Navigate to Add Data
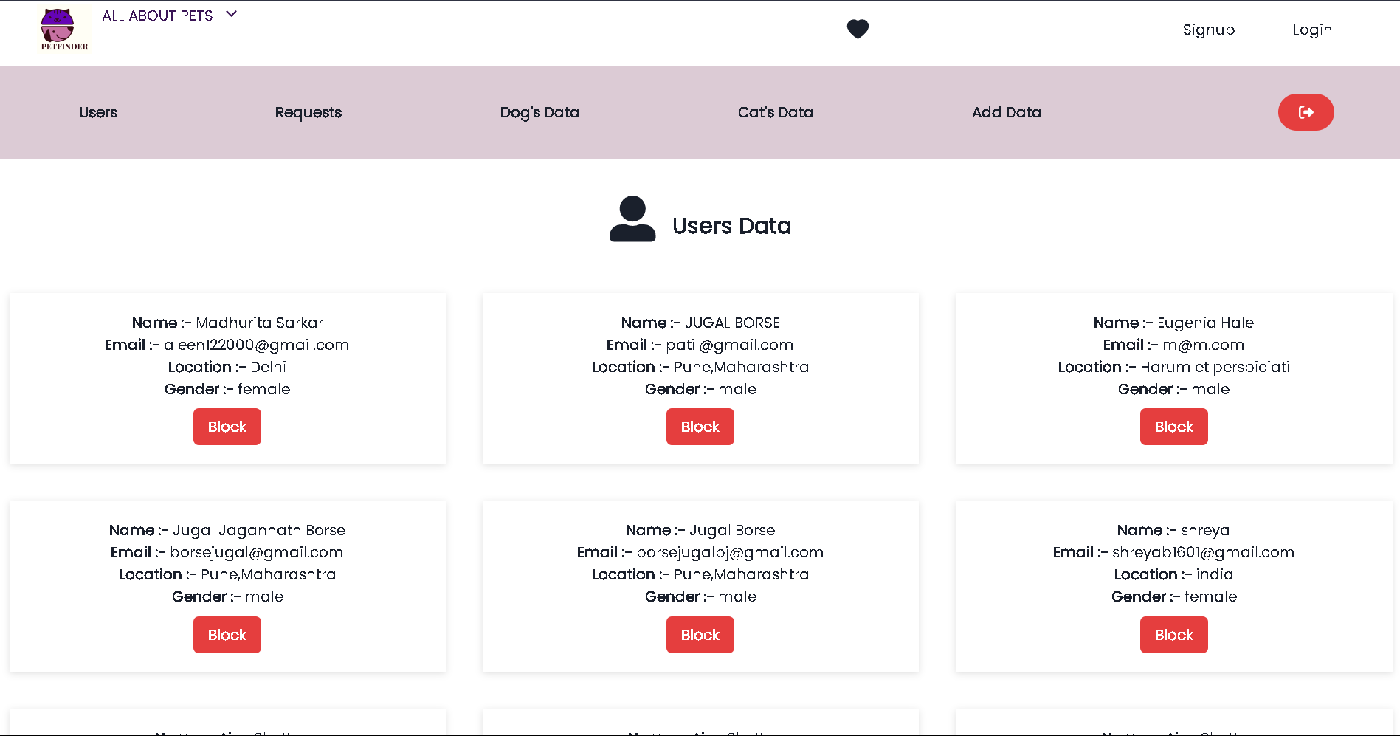The height and width of the screenshot is (736, 1400). [x=1006, y=112]
